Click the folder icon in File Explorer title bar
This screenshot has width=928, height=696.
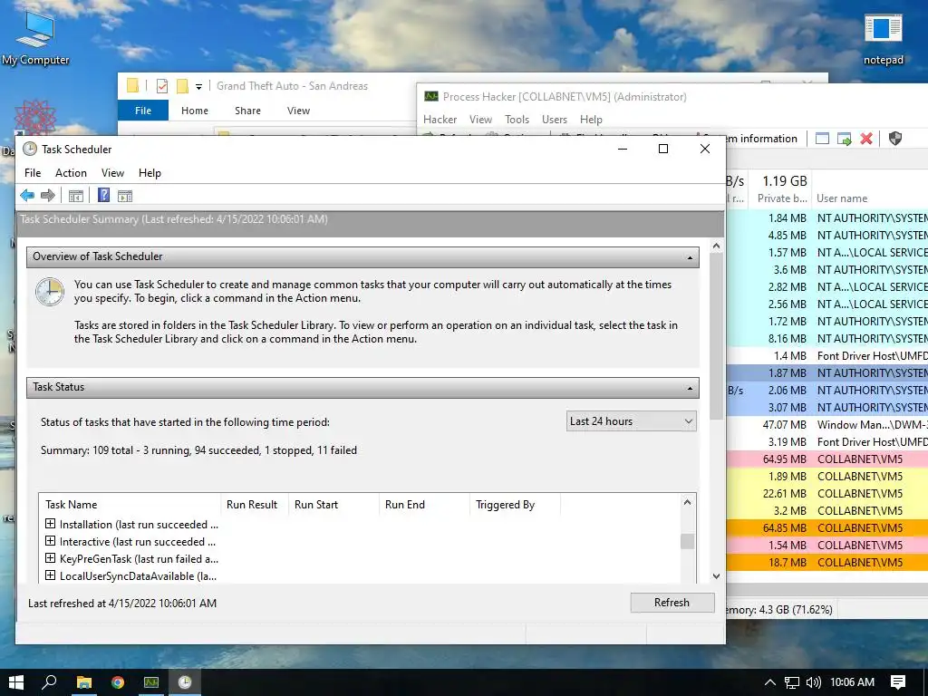click(132, 86)
